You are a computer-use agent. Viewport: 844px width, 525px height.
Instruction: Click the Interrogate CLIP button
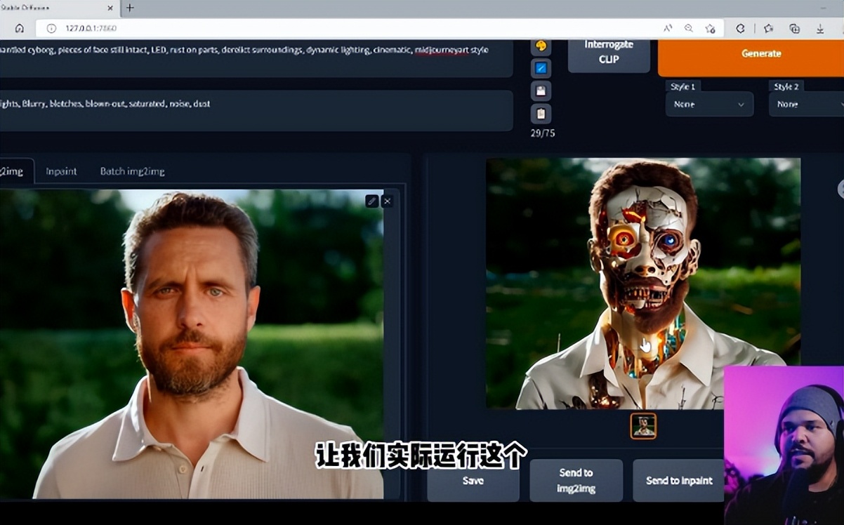point(608,54)
